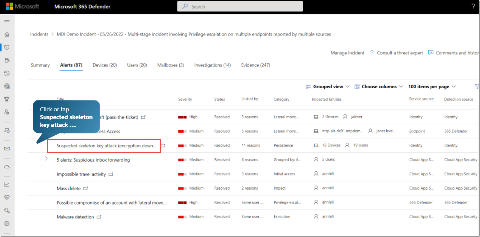Open Suspected skeleton key attack alert

coord(107,146)
